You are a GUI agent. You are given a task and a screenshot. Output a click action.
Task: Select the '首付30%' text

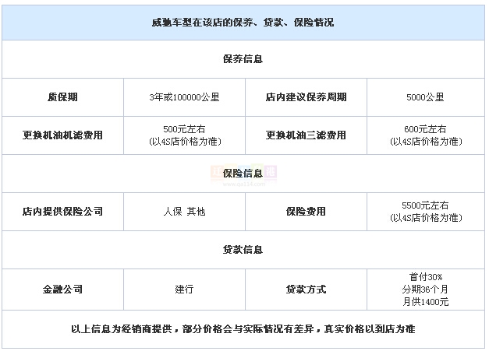pyautogui.click(x=425, y=277)
